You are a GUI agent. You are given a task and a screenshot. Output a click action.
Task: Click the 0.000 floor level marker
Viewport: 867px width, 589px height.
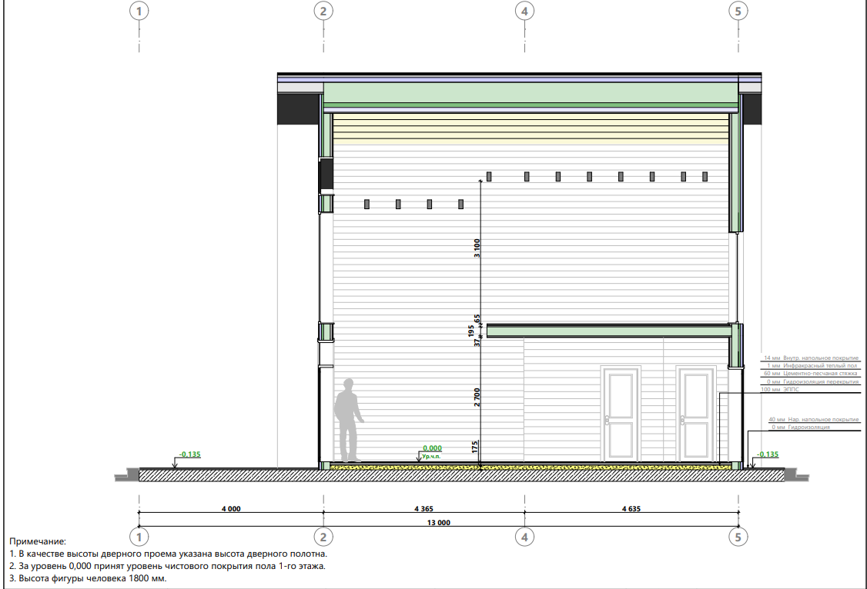(432, 448)
